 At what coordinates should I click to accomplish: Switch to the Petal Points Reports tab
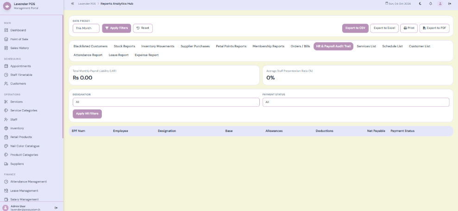231,46
